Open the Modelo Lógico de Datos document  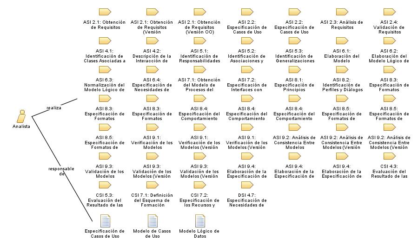[x=199, y=220]
